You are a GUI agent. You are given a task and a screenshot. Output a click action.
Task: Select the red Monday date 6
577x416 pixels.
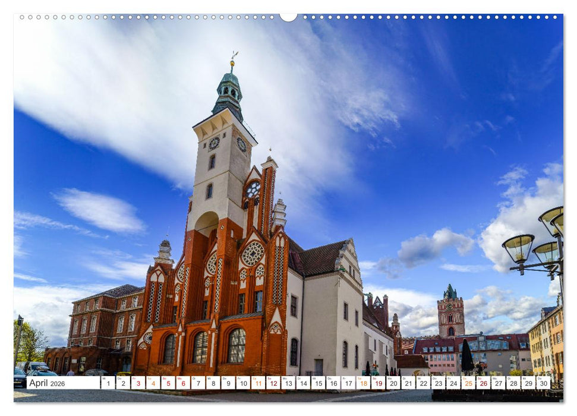pyautogui.click(x=183, y=383)
